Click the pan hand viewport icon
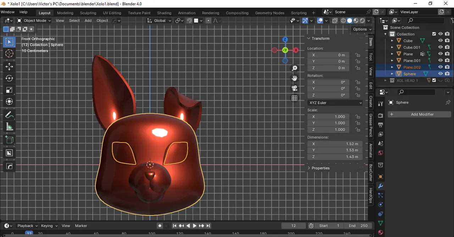The height and width of the screenshot is (237, 454). [x=294, y=78]
